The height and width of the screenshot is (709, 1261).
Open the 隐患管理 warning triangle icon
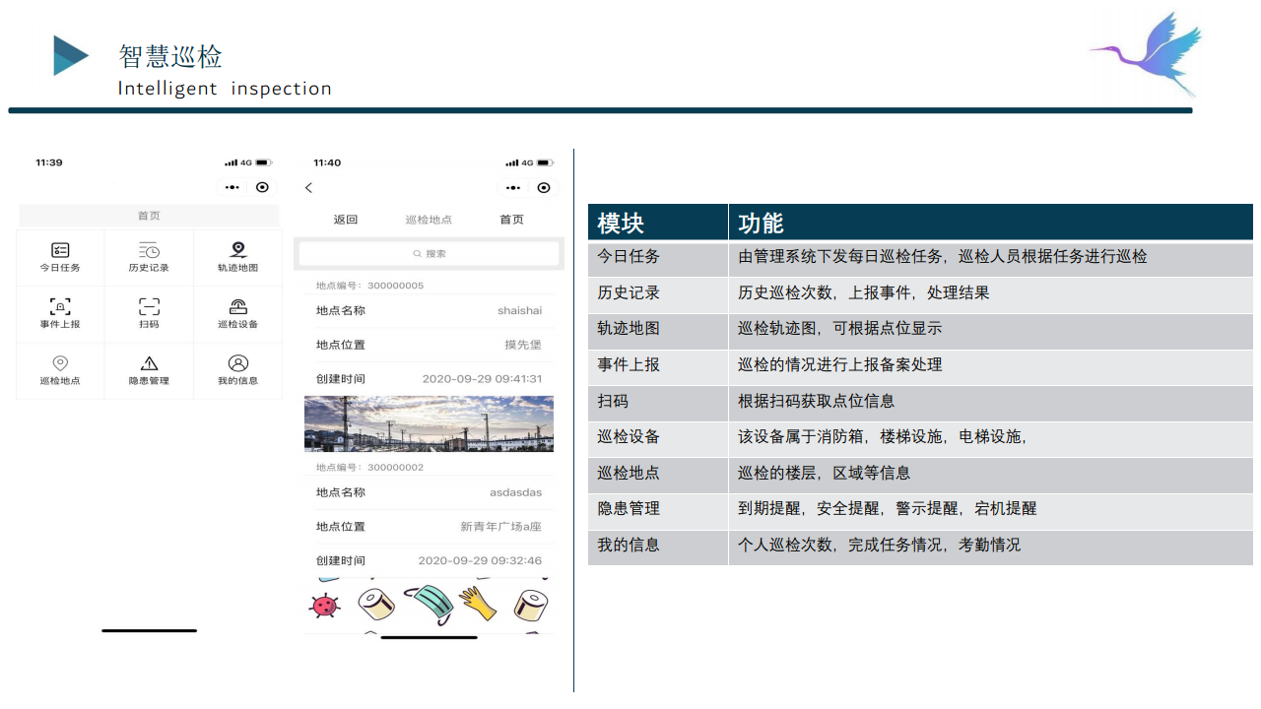pyautogui.click(x=149, y=363)
